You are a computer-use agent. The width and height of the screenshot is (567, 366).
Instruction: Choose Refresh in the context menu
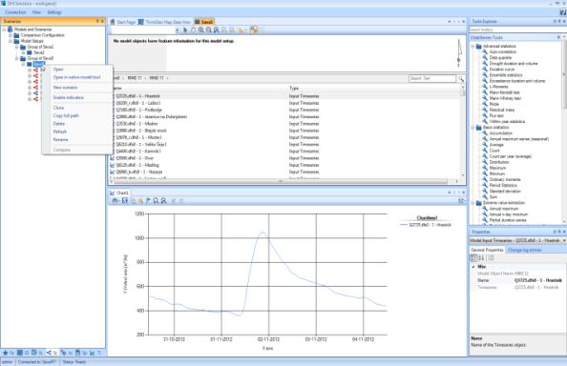click(x=60, y=132)
